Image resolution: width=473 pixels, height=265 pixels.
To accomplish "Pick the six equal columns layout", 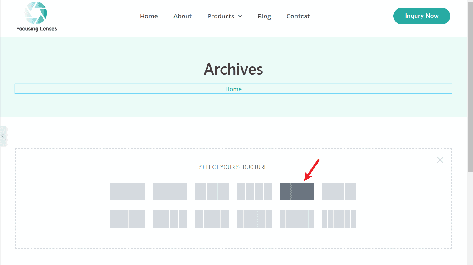I will point(339,219).
